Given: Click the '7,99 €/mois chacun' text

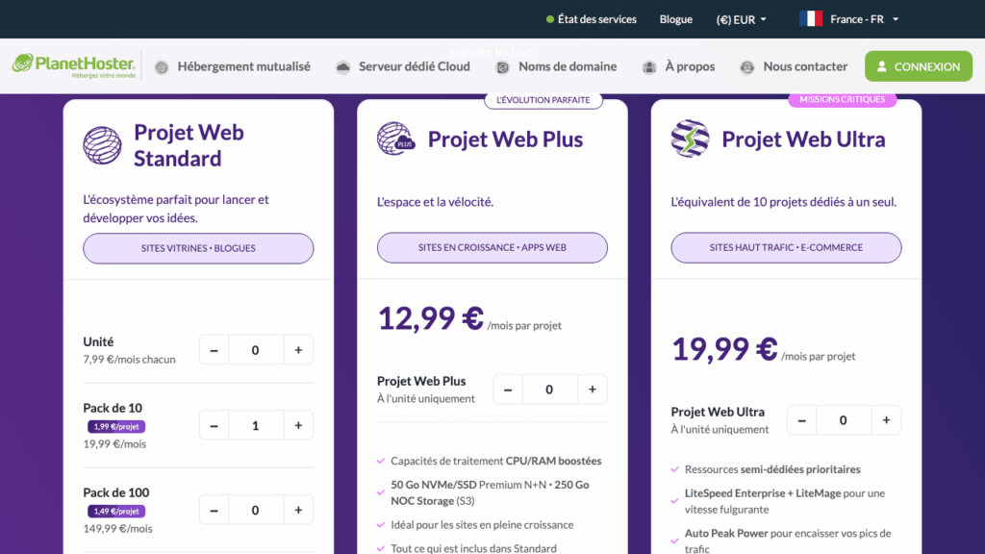Looking at the screenshot, I should [130, 360].
